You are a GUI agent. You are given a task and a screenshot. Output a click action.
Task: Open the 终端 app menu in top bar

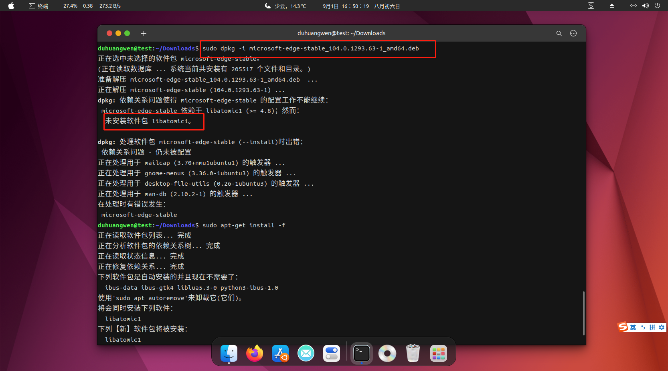(38, 6)
